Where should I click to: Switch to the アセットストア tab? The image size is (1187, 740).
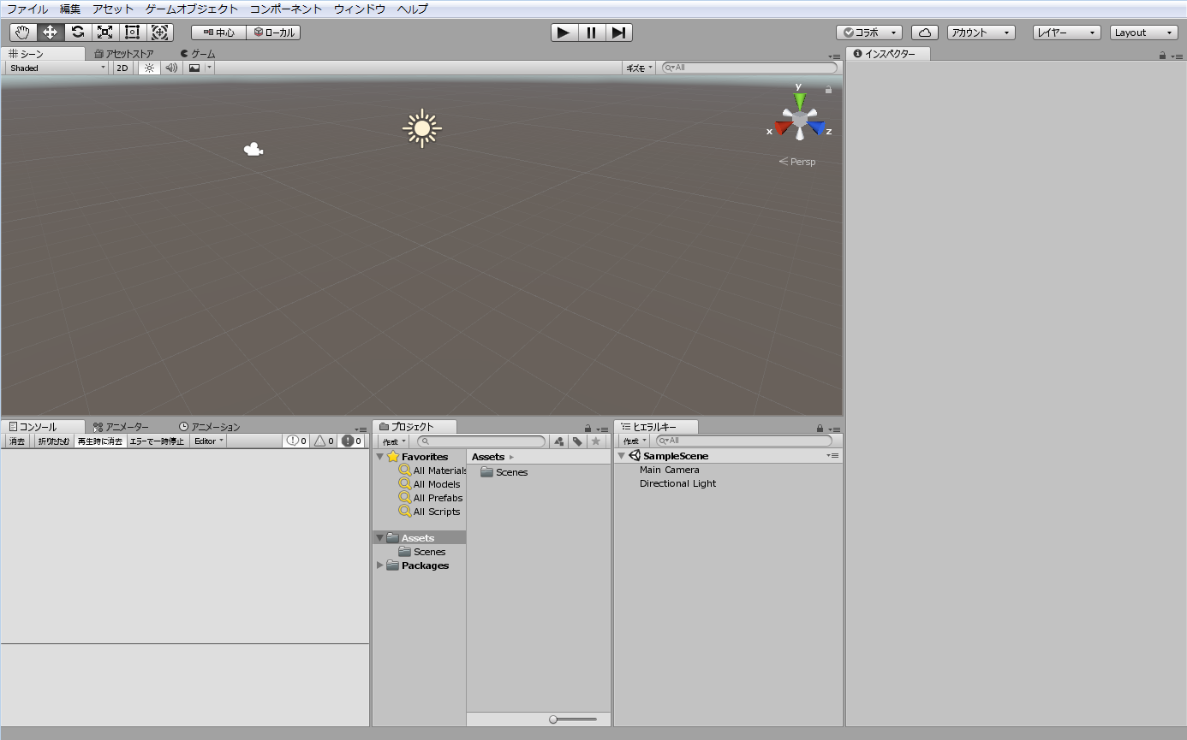click(x=124, y=54)
